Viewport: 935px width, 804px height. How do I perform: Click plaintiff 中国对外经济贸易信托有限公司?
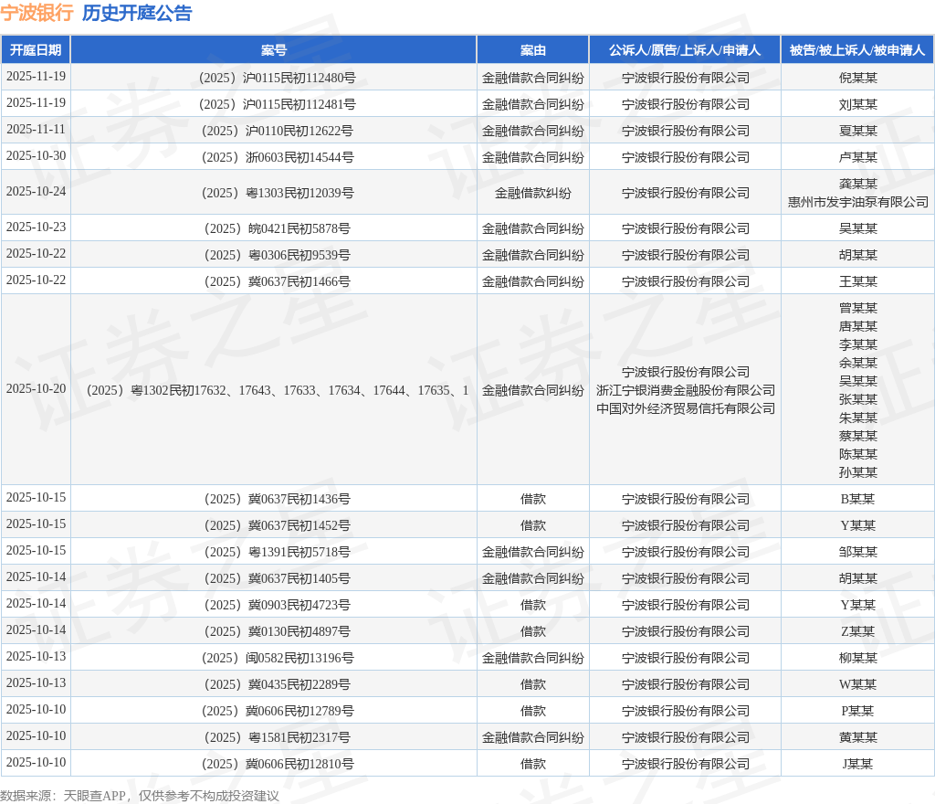pos(685,408)
